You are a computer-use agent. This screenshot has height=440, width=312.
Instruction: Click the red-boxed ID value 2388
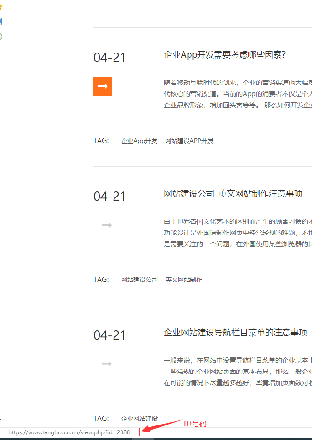pos(126,432)
